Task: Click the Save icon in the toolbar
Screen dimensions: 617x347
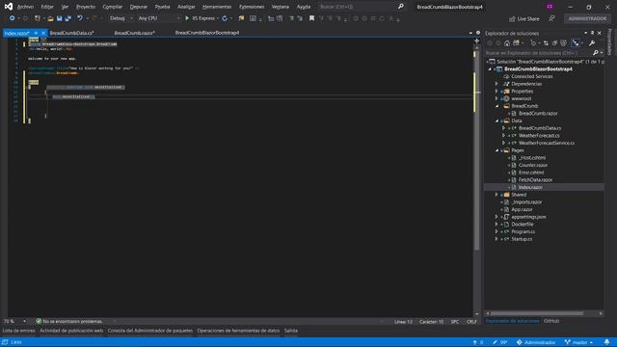Action: (x=59, y=18)
